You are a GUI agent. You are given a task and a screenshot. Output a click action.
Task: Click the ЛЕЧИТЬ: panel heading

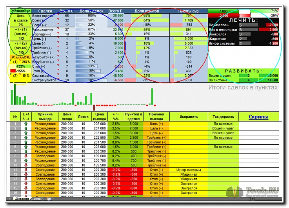point(243,20)
